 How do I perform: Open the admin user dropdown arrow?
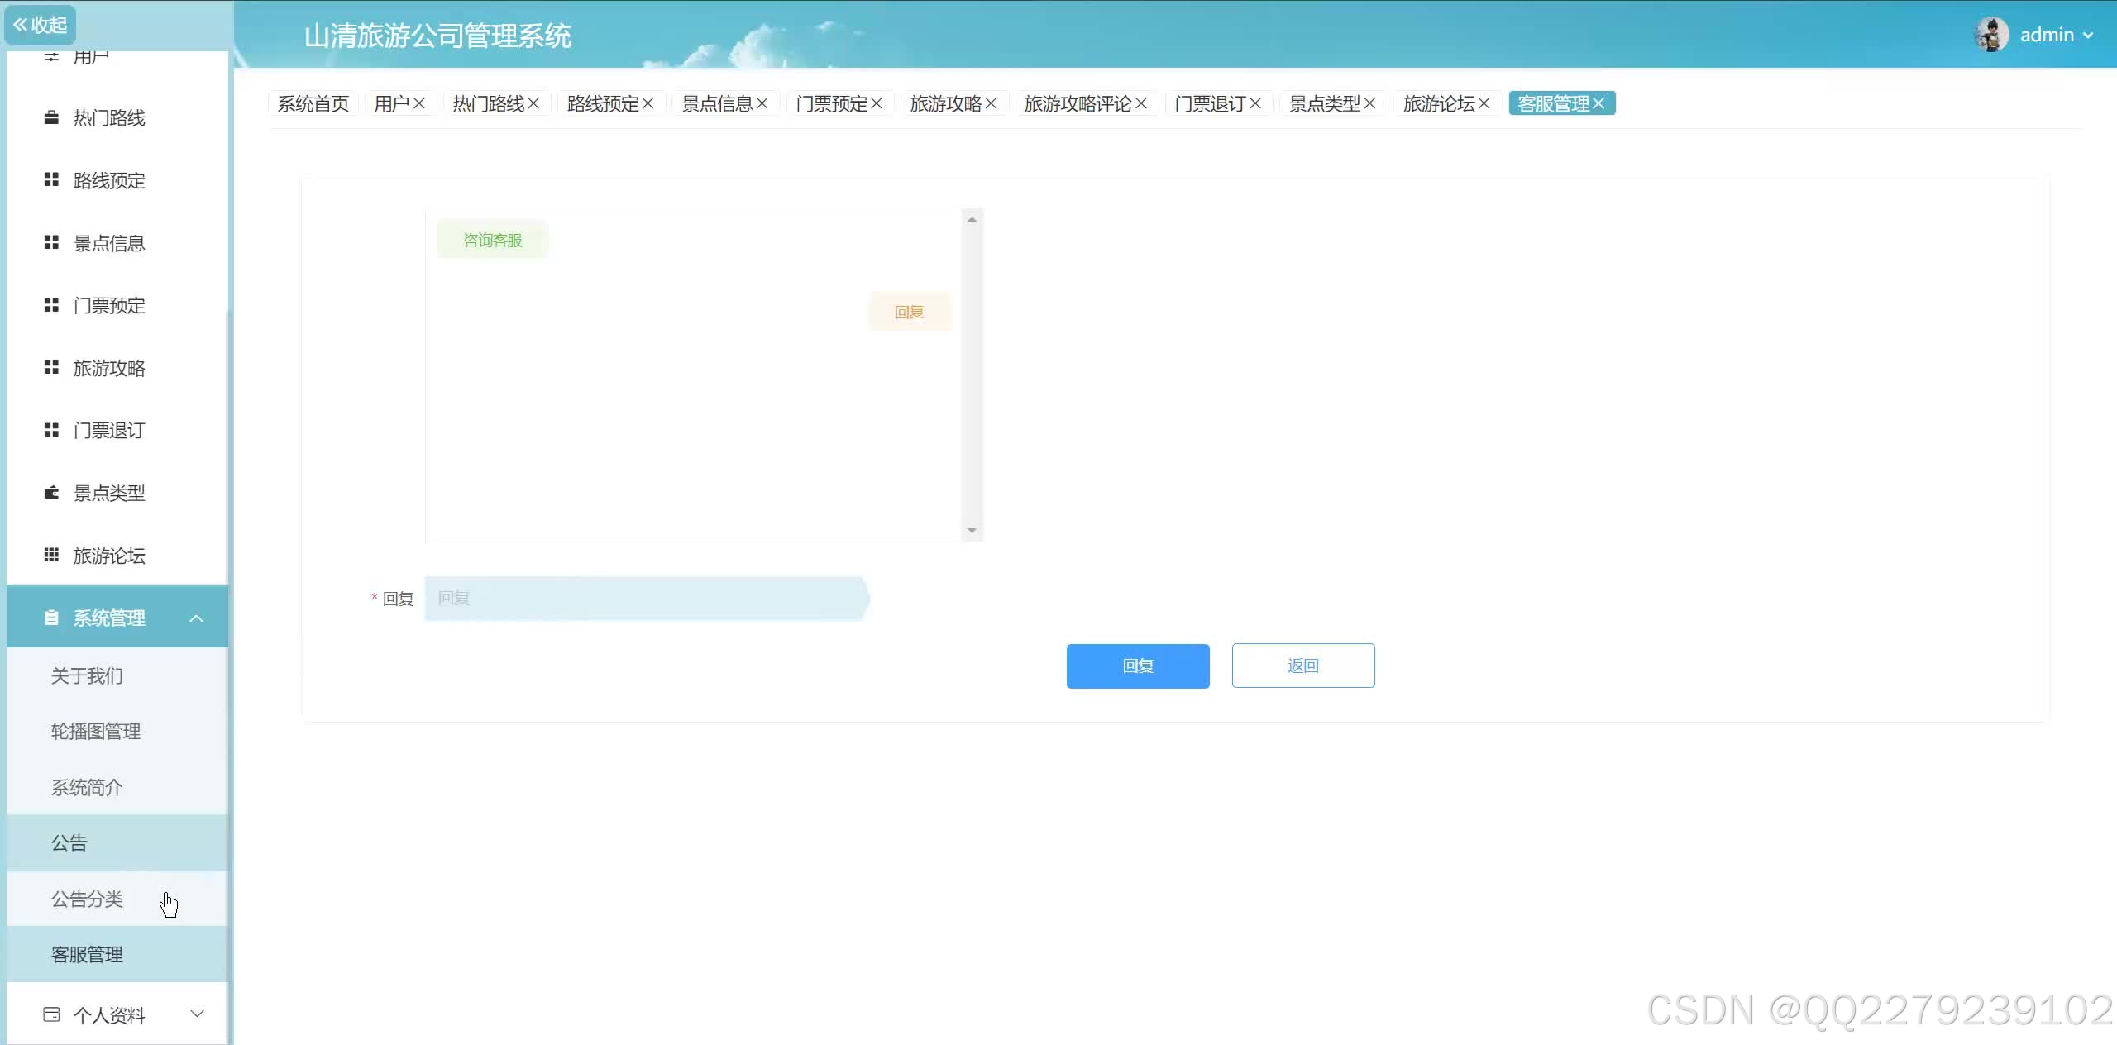click(2088, 36)
